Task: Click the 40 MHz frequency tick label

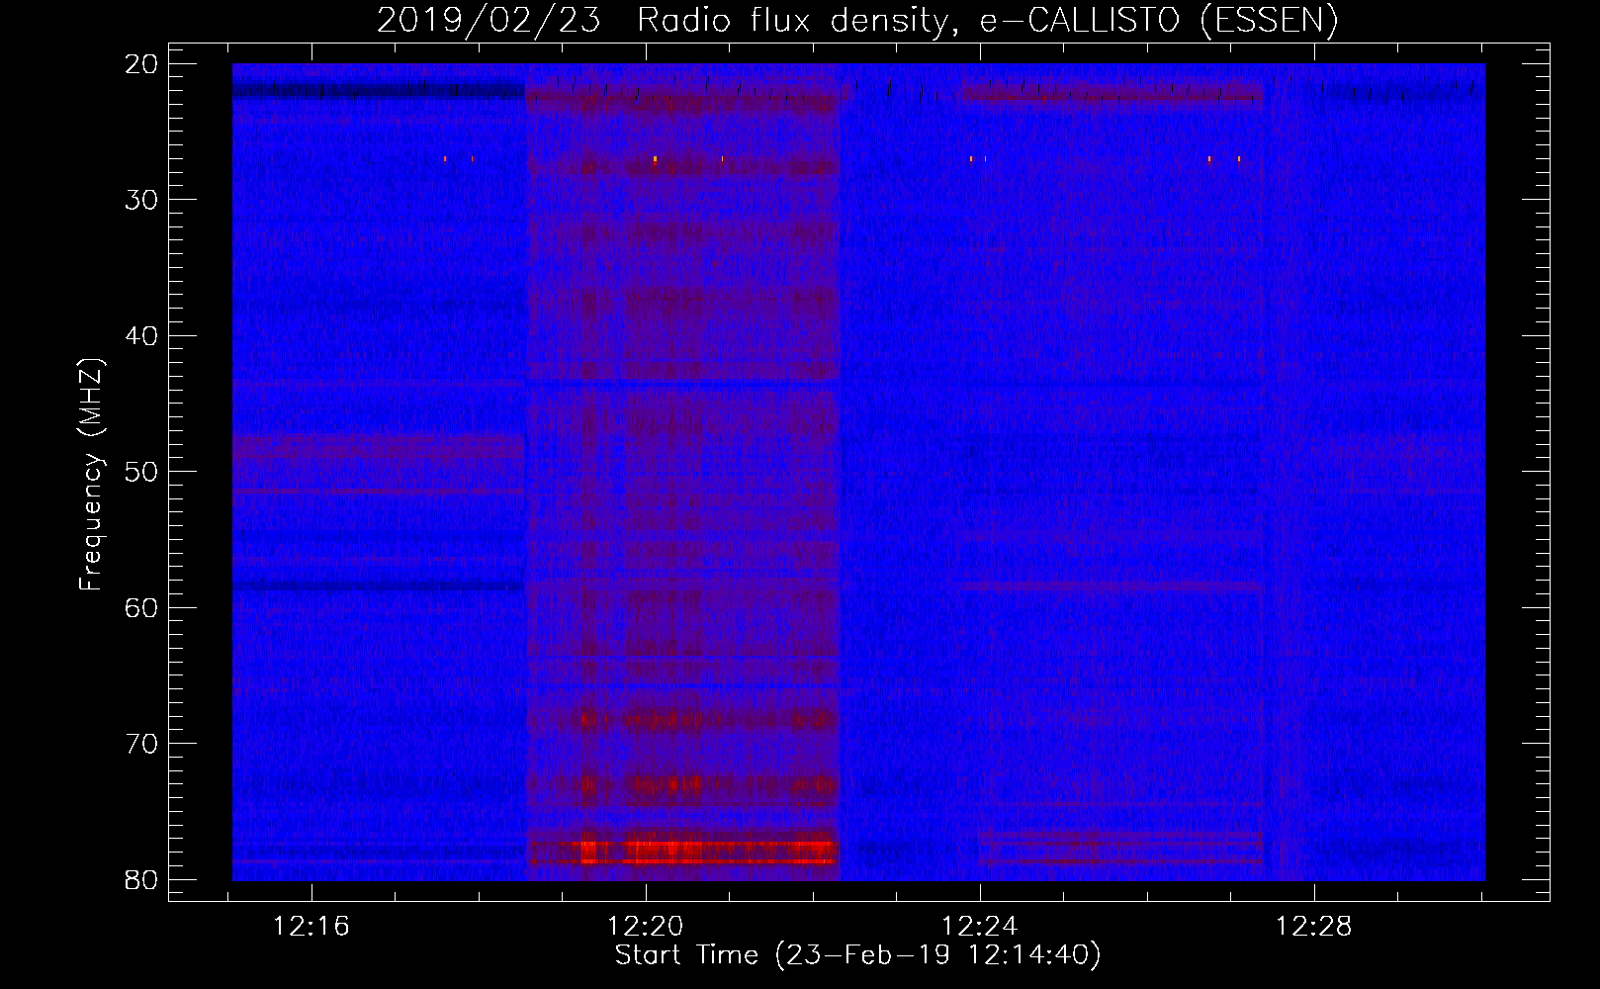Action: [142, 336]
